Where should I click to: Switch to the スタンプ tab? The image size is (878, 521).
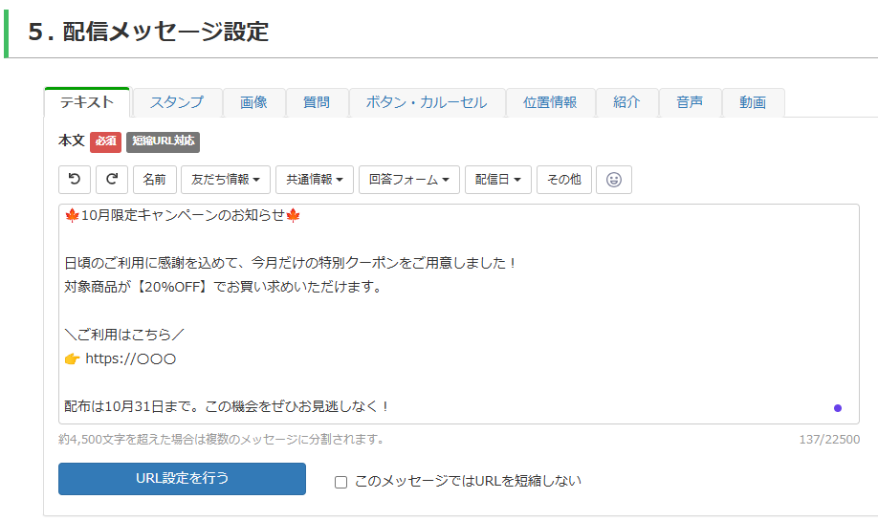[x=177, y=102]
